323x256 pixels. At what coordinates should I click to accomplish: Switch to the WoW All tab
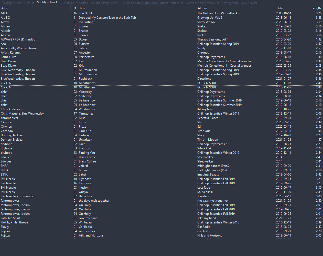213,3
